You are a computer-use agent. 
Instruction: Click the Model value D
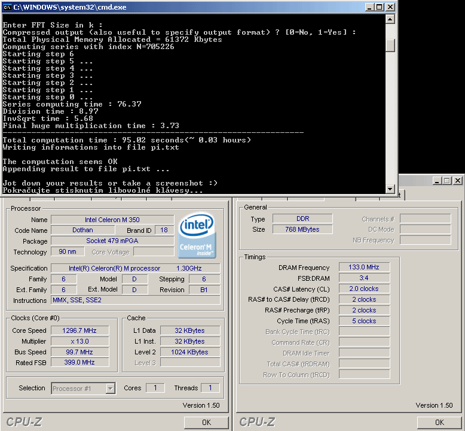(134, 279)
